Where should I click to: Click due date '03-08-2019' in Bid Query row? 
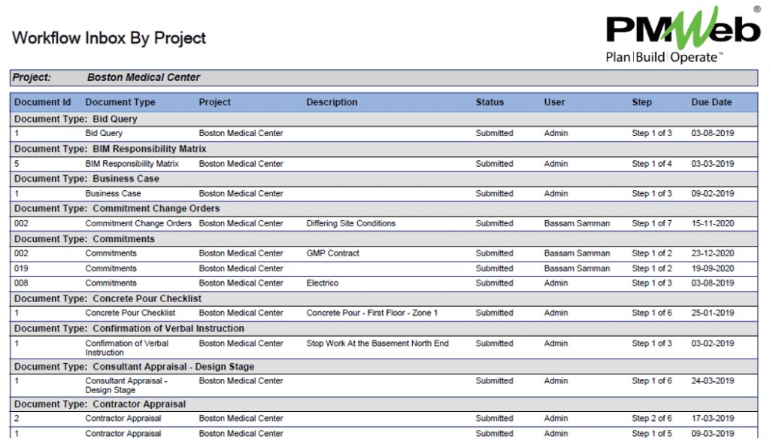click(x=713, y=133)
